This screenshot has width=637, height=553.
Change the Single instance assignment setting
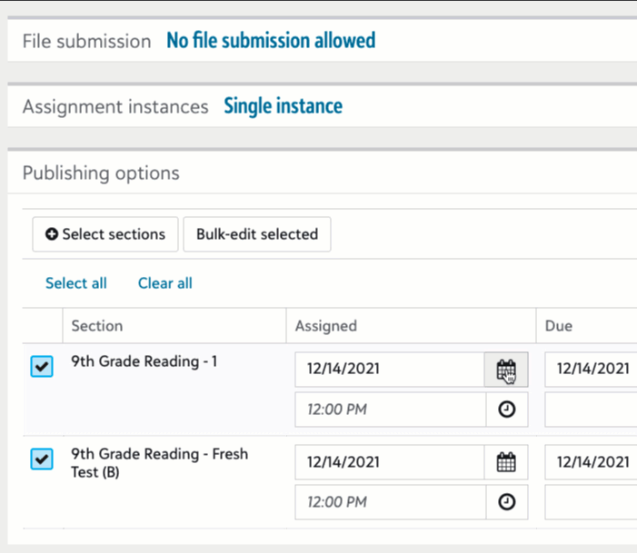(x=284, y=106)
